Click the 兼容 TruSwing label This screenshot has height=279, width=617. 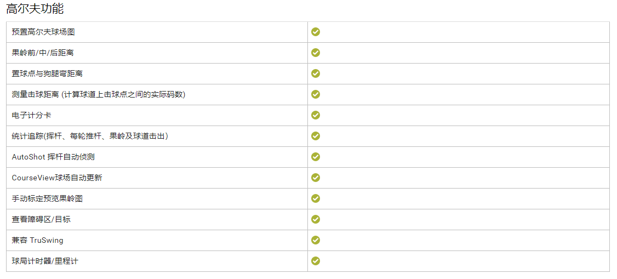pos(37,241)
